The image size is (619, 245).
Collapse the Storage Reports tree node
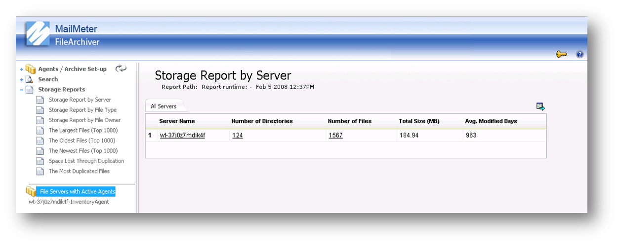(x=21, y=90)
